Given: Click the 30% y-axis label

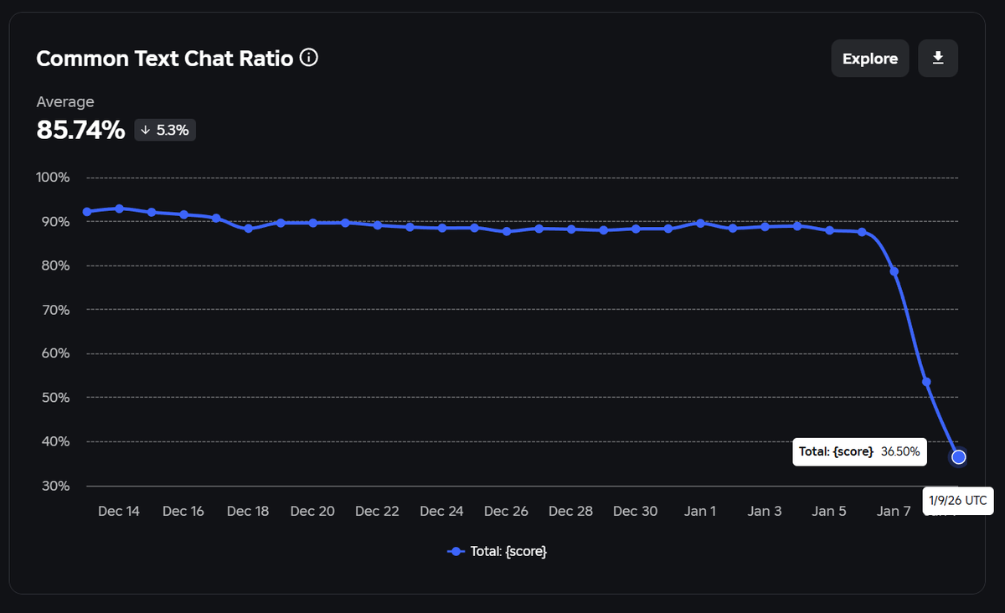Looking at the screenshot, I should 54,486.
